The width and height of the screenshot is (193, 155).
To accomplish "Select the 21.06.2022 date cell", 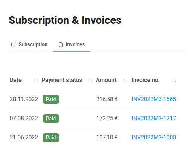I will coord(24,137).
